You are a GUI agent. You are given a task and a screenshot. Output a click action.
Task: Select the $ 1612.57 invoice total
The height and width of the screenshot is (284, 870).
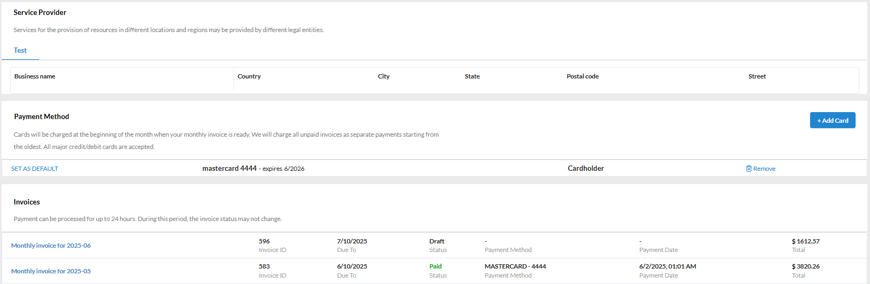tap(805, 241)
